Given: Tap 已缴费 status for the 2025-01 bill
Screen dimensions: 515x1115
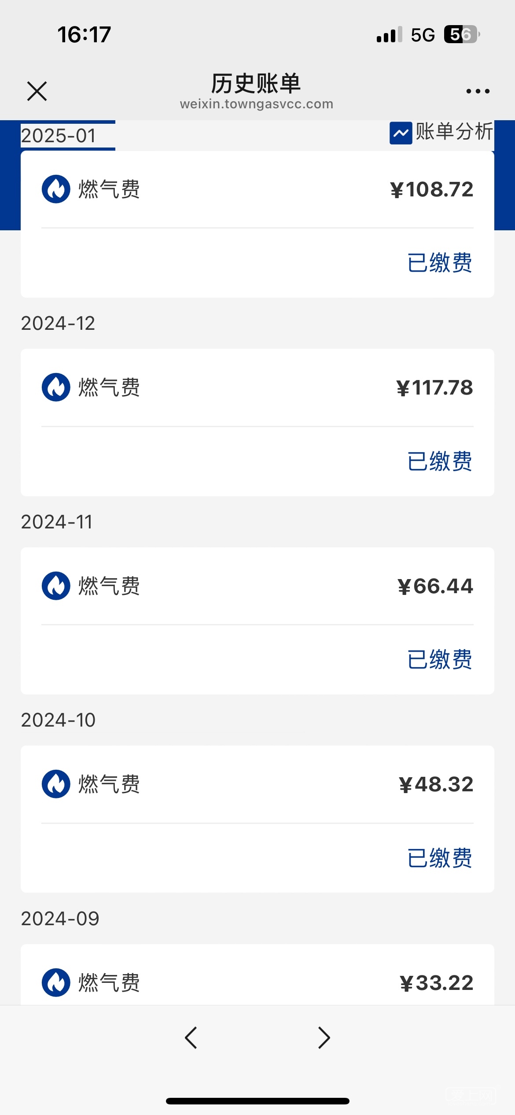Looking at the screenshot, I should point(439,263).
